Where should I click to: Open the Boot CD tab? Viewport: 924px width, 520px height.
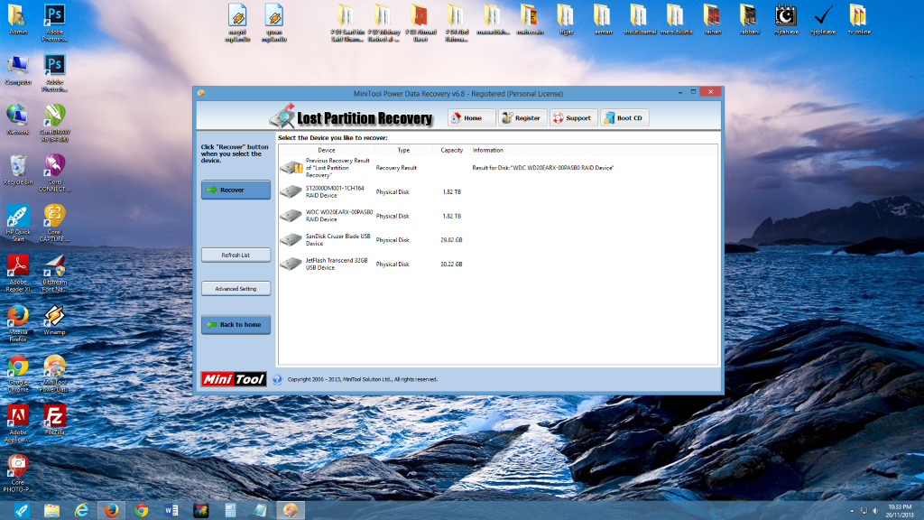pyautogui.click(x=624, y=118)
